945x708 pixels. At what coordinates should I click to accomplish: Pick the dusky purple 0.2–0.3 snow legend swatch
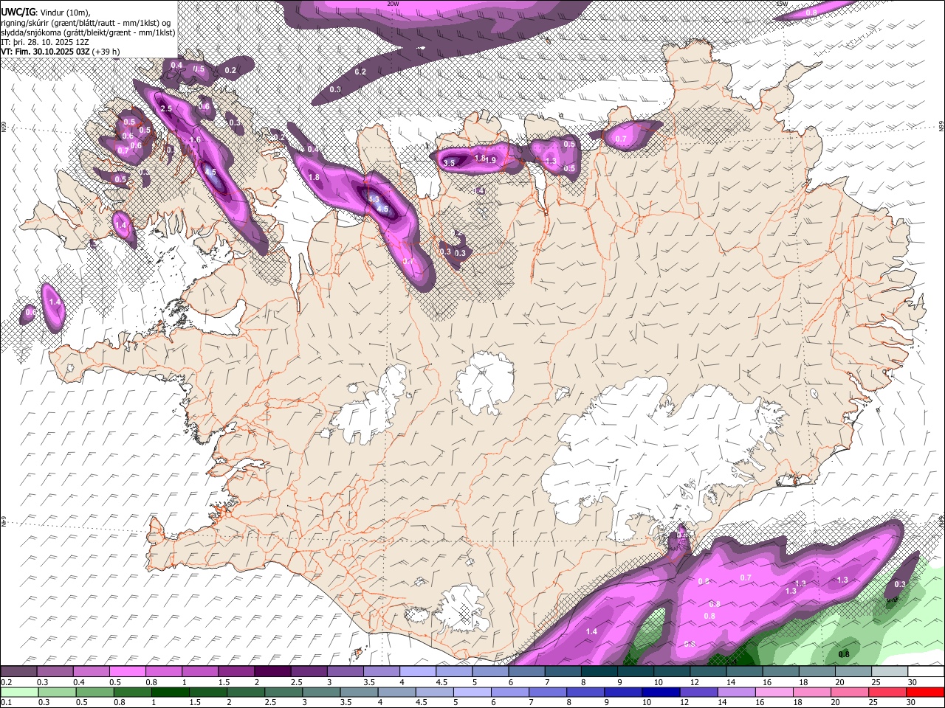tap(19, 671)
